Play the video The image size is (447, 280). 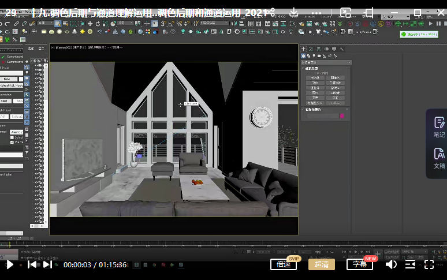tap(10, 264)
